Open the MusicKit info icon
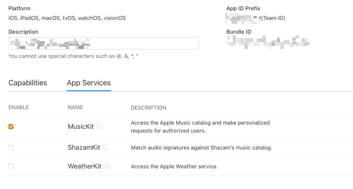The height and width of the screenshot is (189, 353). [99, 127]
